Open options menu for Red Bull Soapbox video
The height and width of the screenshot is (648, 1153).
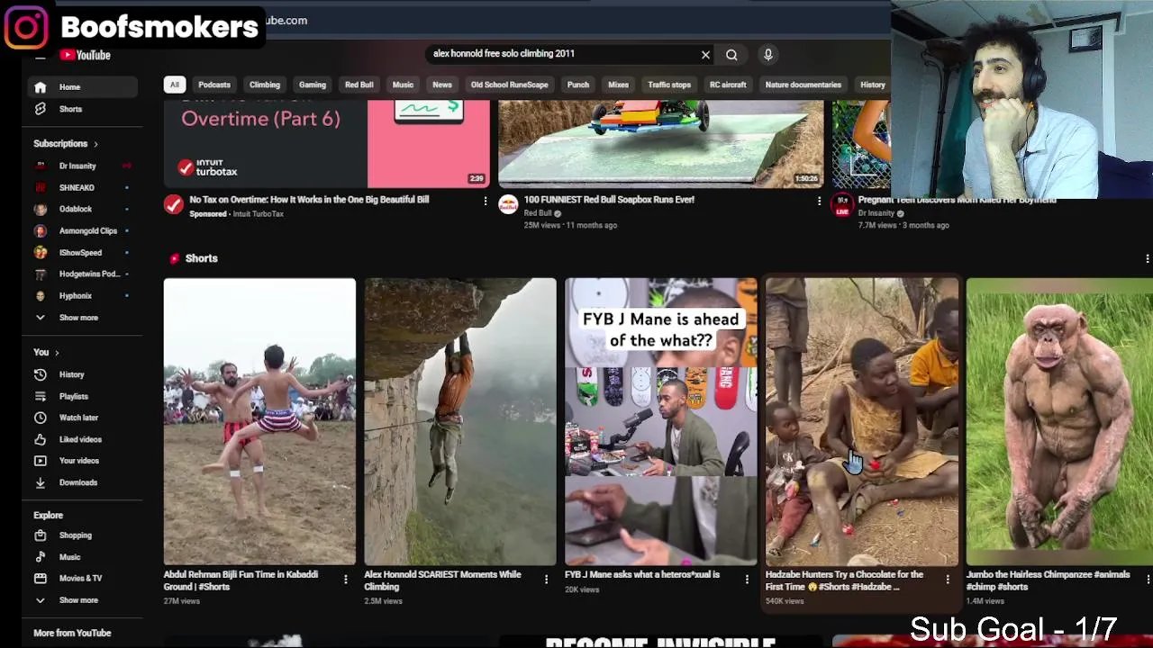819,201
